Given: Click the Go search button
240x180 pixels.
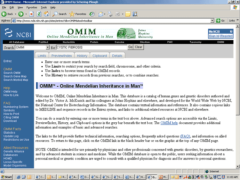Looking at the screenshot, I should 131,47.
